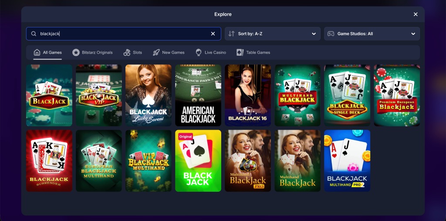
Task: Open the Multihand BlackJack game with woman
Action: coord(297,161)
